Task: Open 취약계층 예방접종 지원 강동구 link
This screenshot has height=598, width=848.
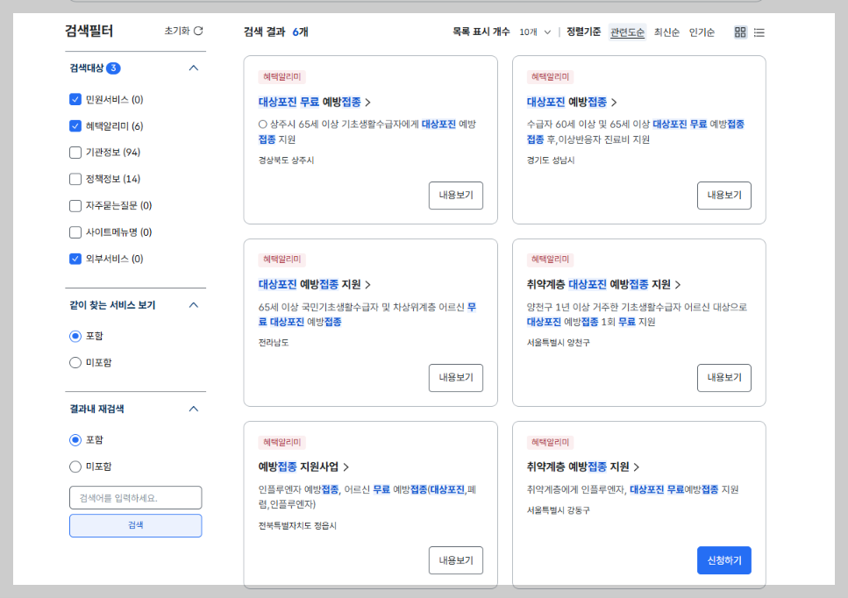Action: coord(583,466)
